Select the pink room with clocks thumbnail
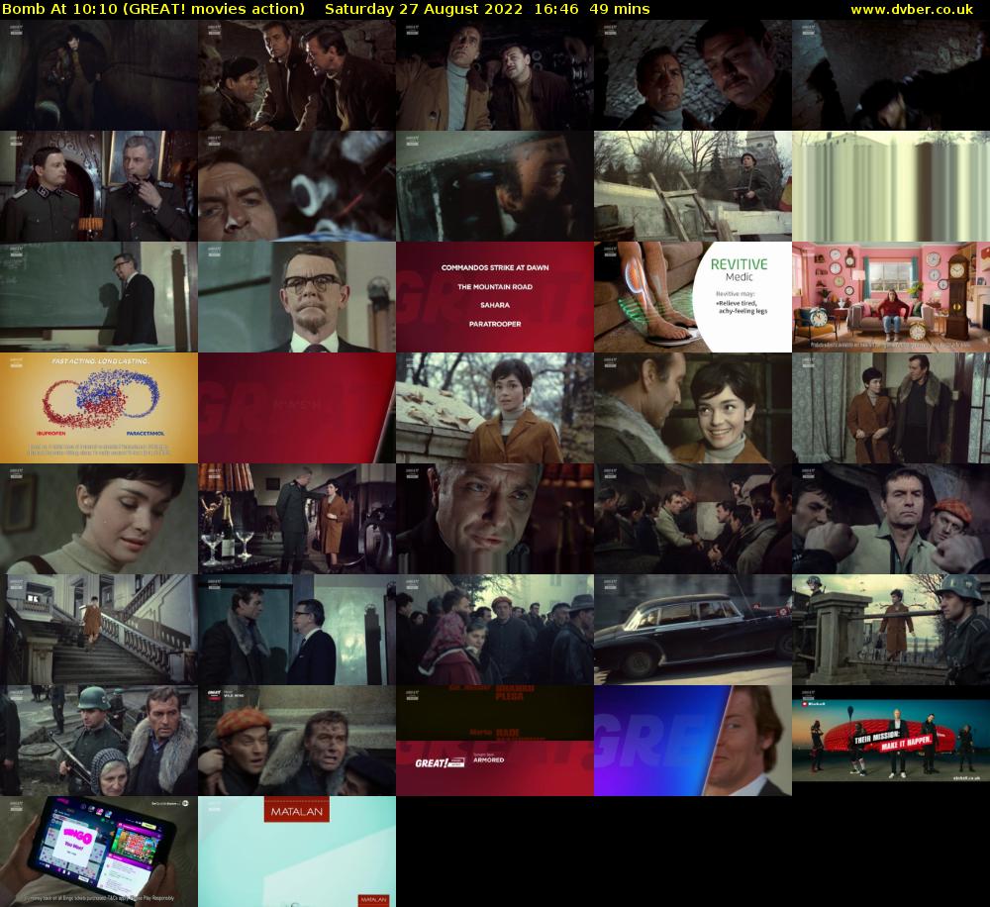 (891, 297)
